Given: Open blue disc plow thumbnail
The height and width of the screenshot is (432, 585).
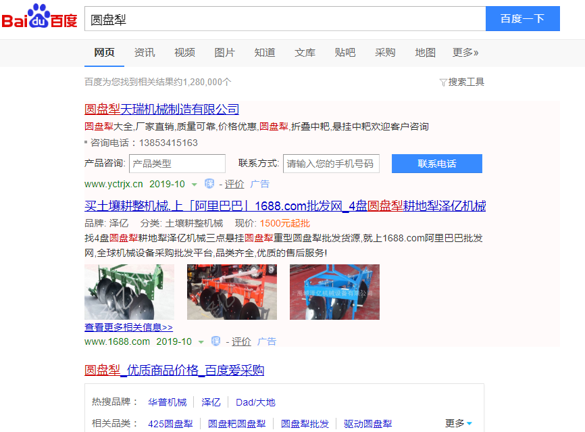Looking at the screenshot, I should pos(334,292).
